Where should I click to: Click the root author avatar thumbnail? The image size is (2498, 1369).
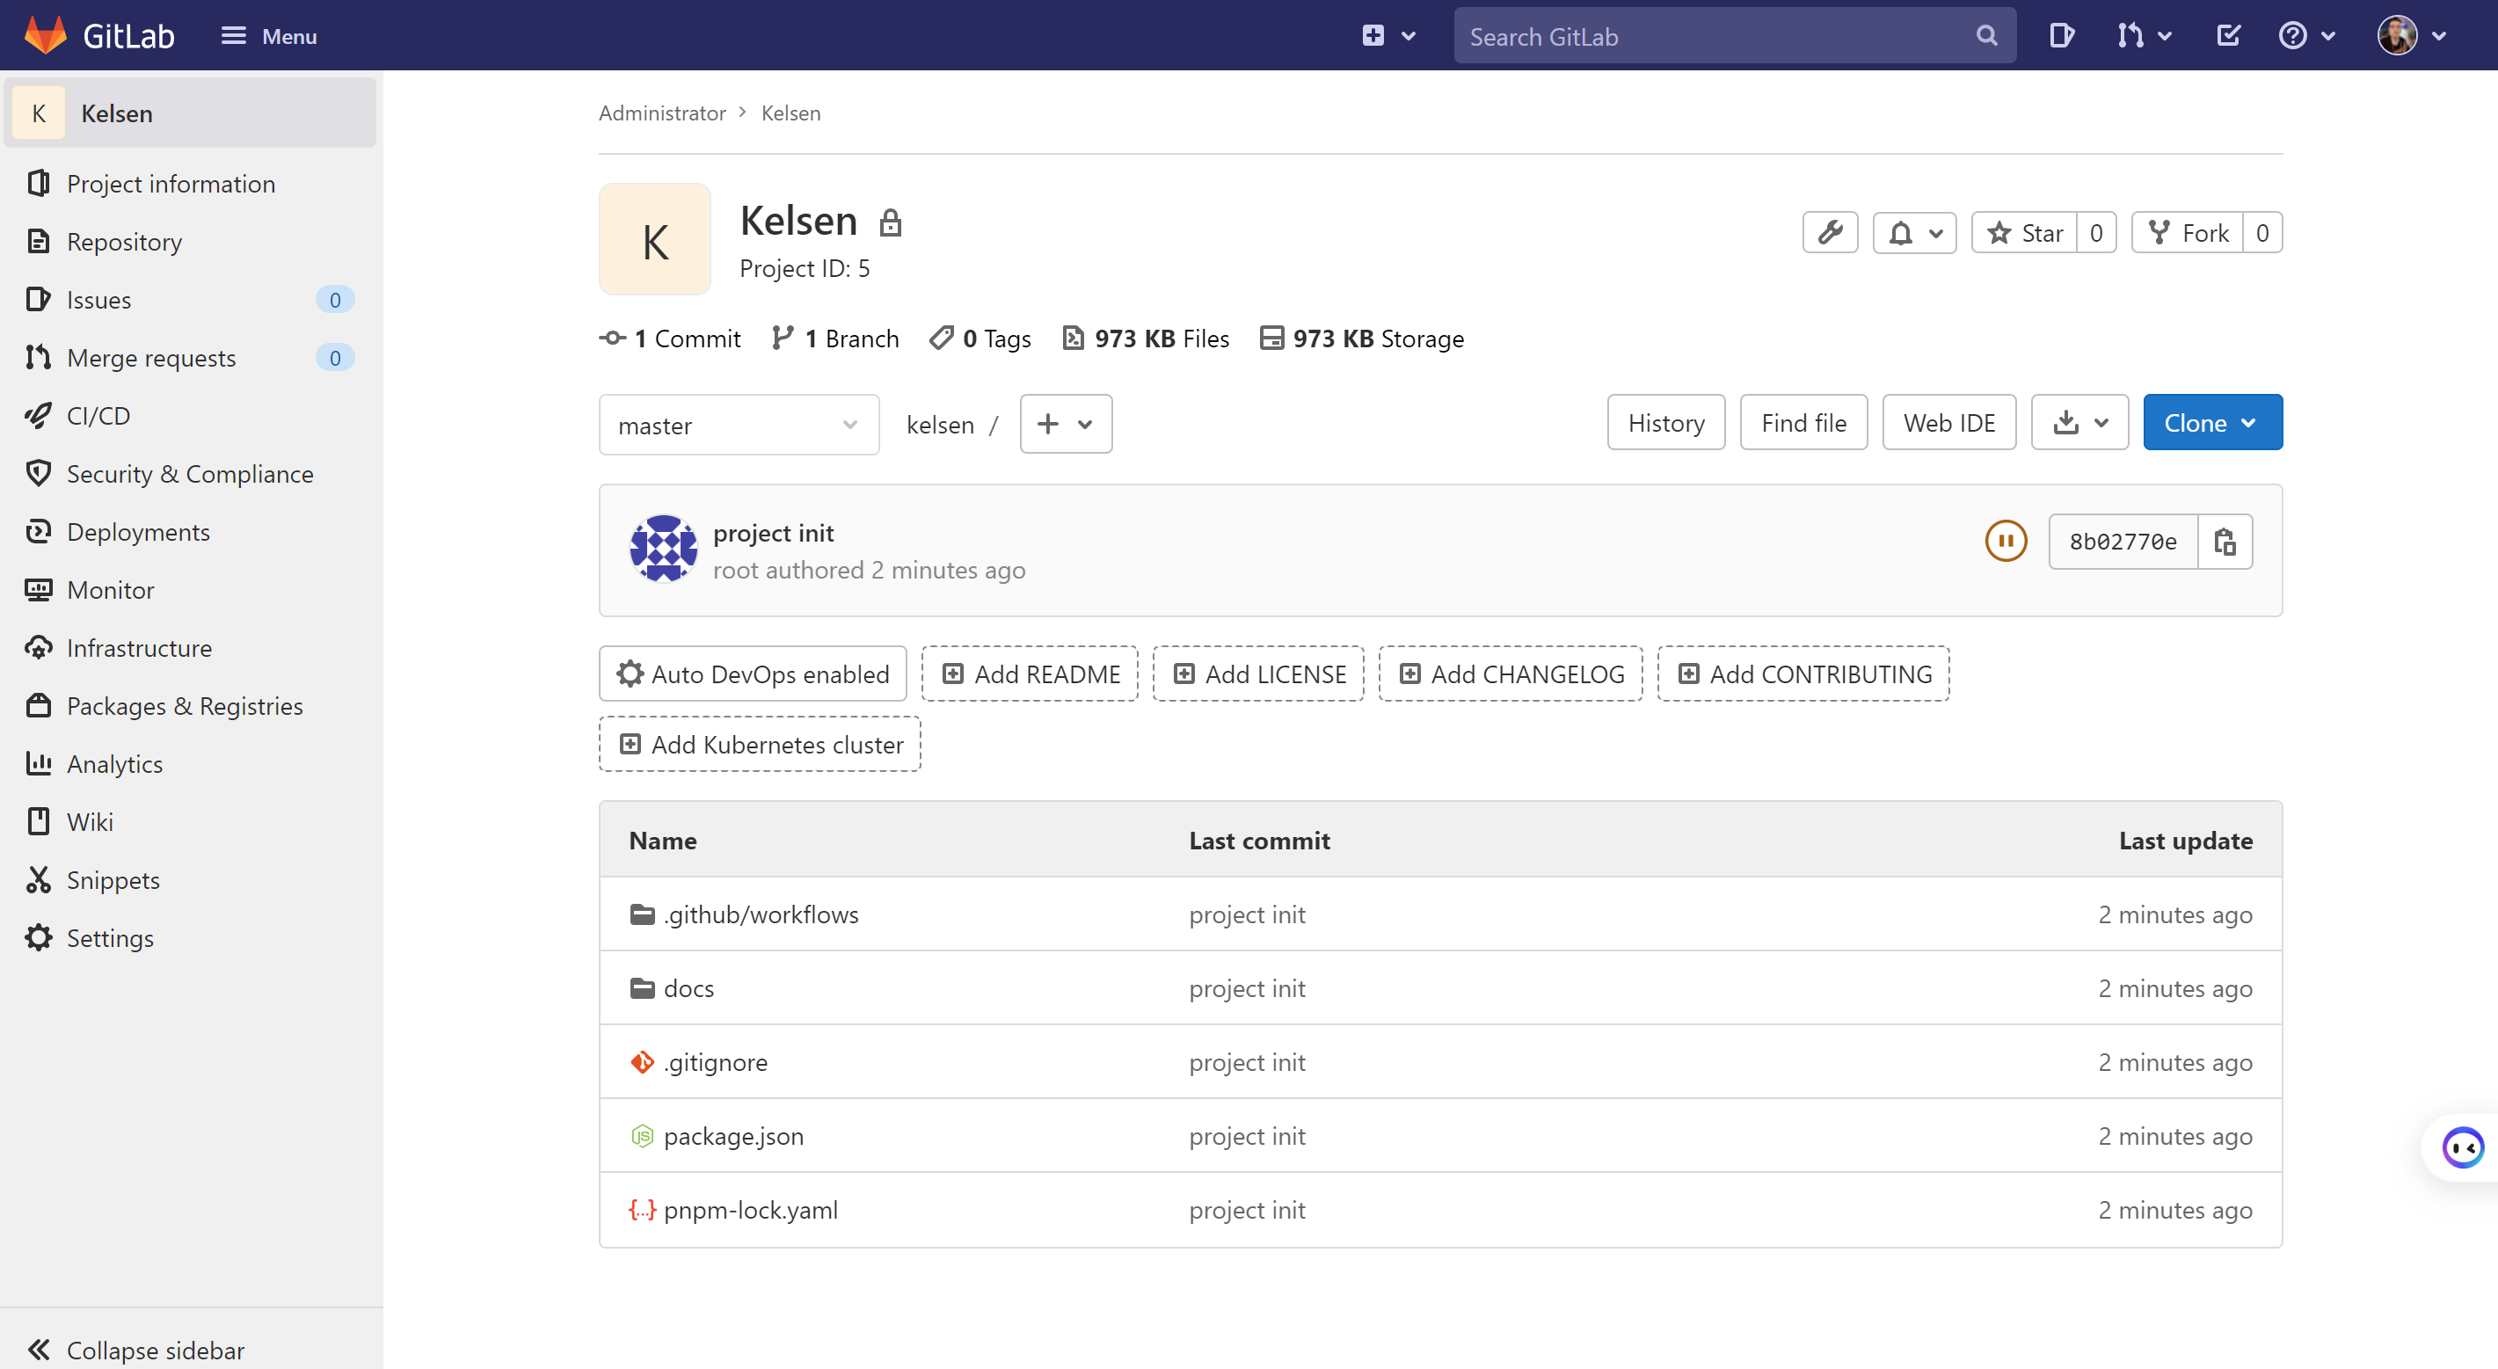pos(663,549)
